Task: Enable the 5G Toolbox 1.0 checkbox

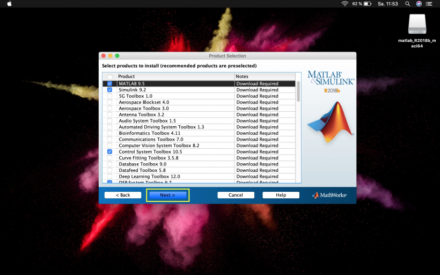Action: point(110,96)
